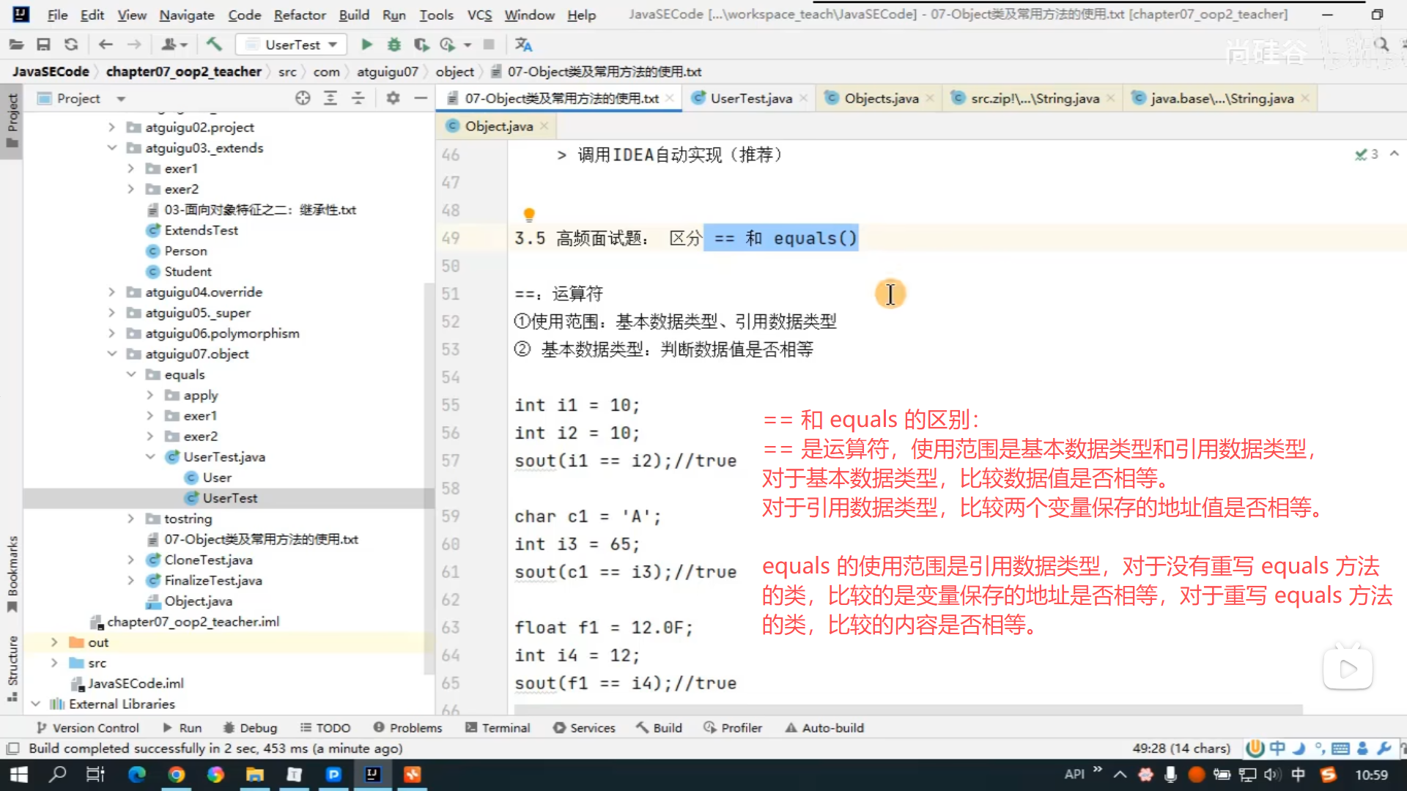Toggle the Project tool window sidebar button
The width and height of the screenshot is (1407, 791).
pyautogui.click(x=12, y=121)
